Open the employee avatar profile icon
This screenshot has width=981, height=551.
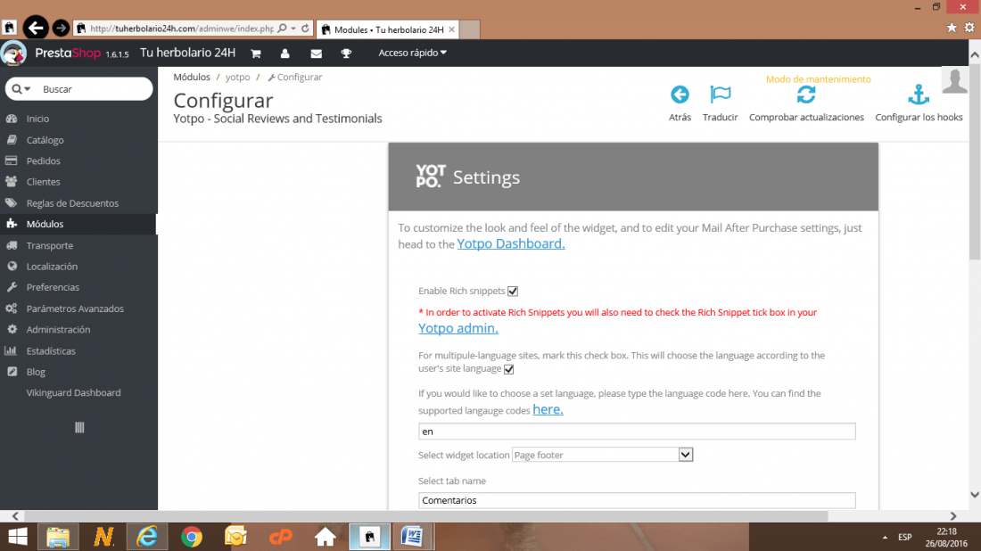pyautogui.click(x=954, y=81)
